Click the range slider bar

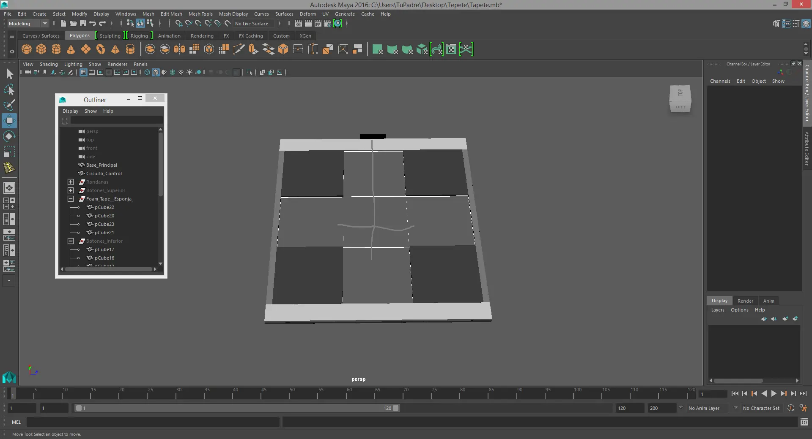pyautogui.click(x=237, y=408)
